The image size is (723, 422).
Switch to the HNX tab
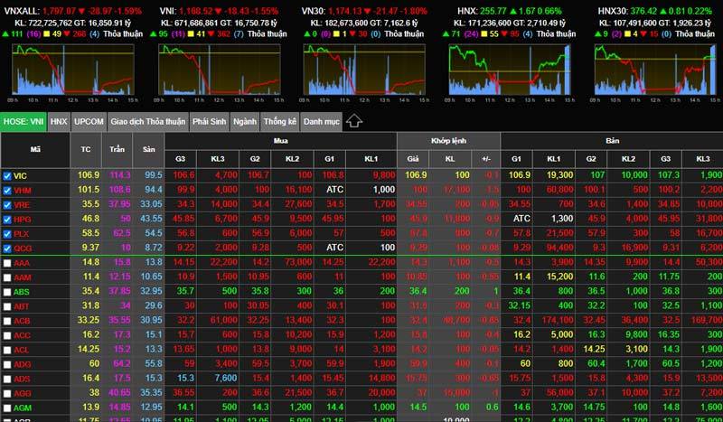(x=59, y=121)
